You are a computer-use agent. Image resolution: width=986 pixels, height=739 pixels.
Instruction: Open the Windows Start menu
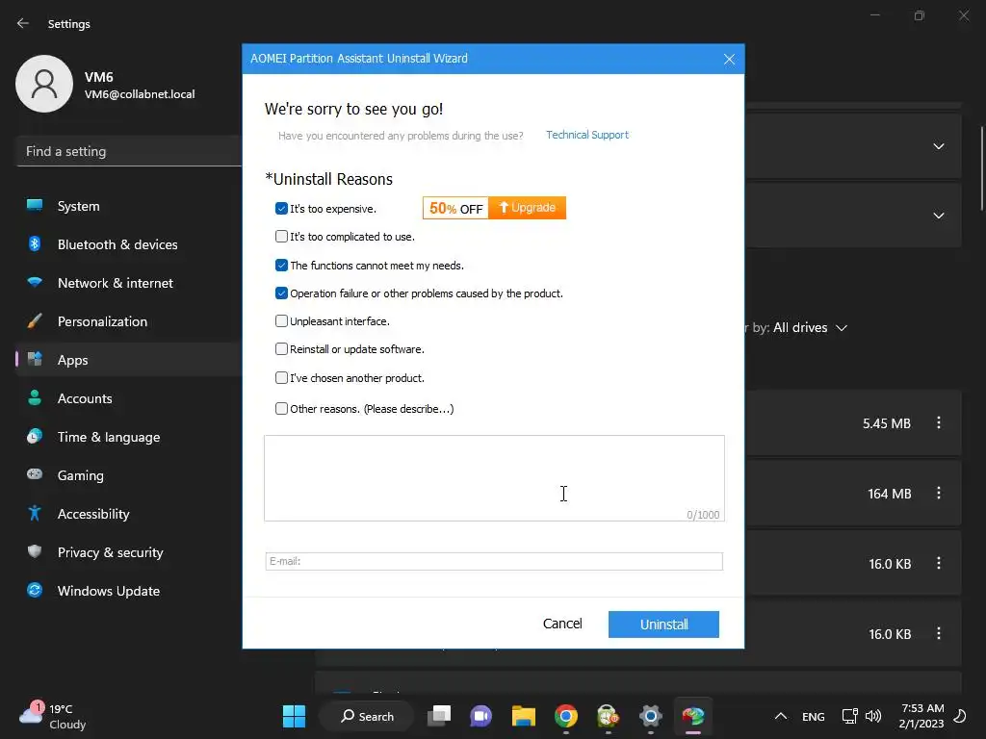coord(294,716)
